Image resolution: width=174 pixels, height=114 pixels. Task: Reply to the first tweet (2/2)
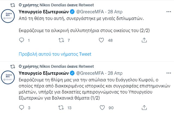click(x=22, y=41)
